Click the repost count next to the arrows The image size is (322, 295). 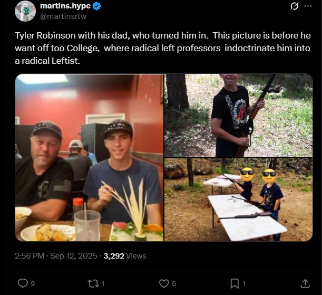[x=103, y=284]
